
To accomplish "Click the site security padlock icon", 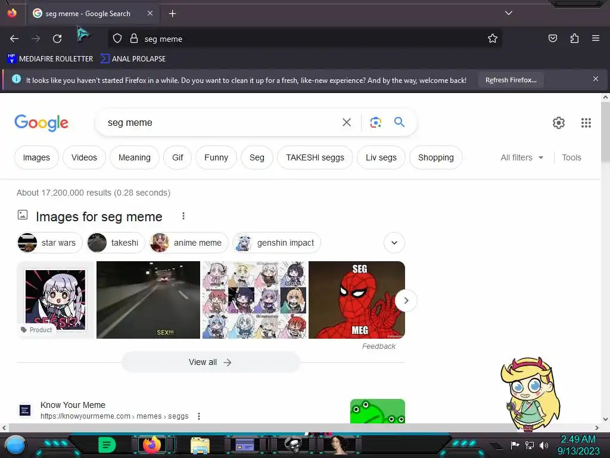I will tap(134, 39).
